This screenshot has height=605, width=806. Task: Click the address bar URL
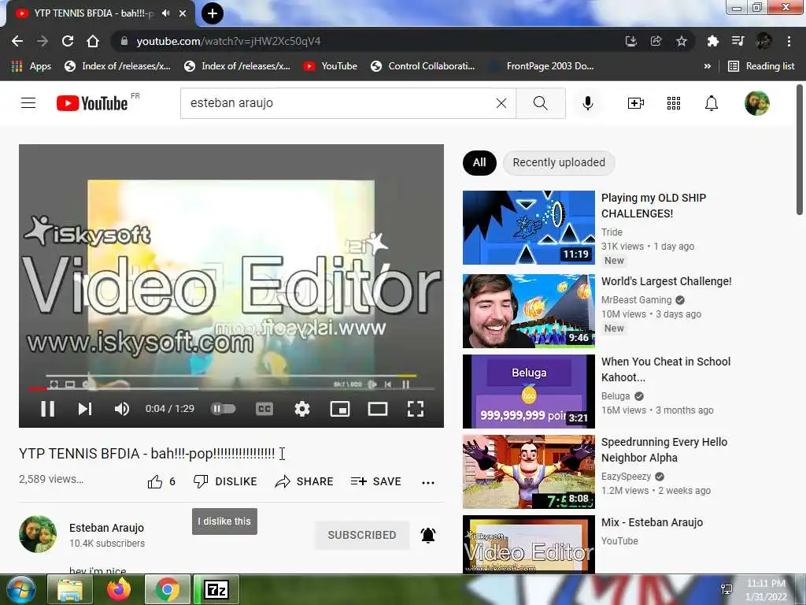(x=228, y=41)
